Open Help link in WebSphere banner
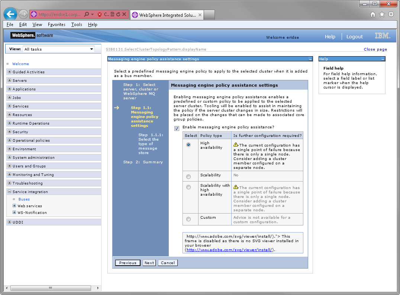Screen dimensions: 400x295 330,37
